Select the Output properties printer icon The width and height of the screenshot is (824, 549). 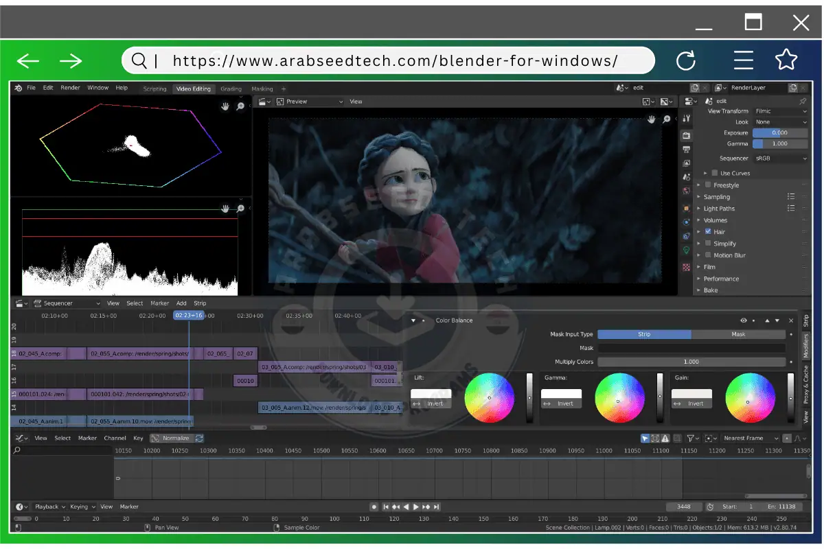pos(686,149)
